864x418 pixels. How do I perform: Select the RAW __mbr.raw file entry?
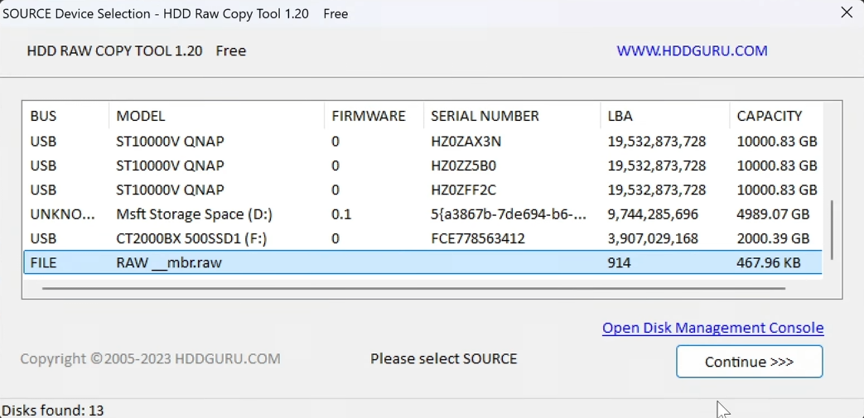click(x=422, y=262)
